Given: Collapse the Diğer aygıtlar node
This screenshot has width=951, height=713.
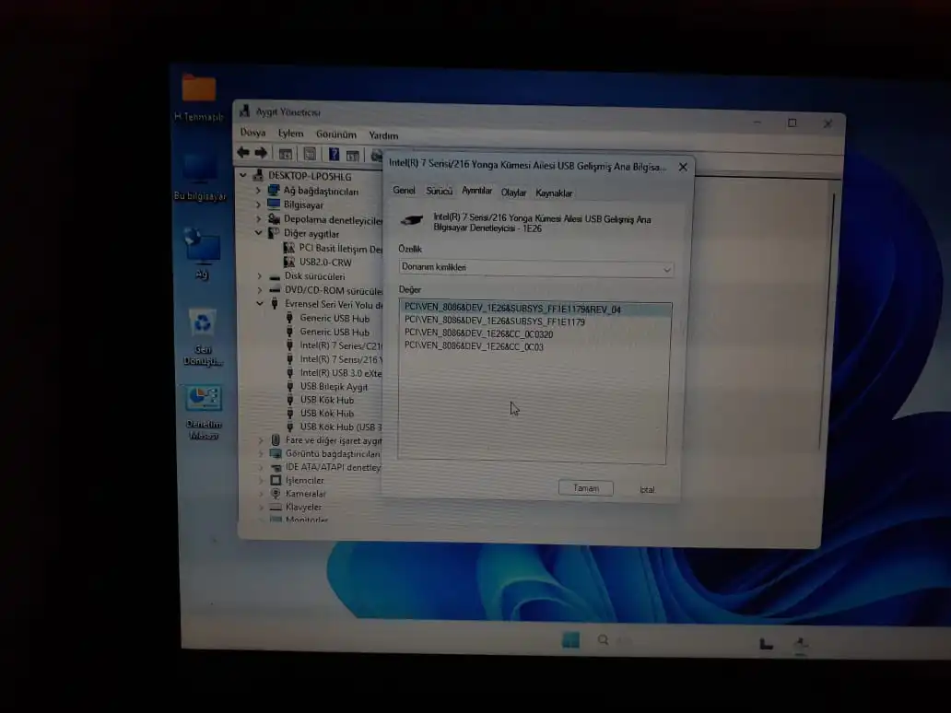Looking at the screenshot, I should [258, 233].
